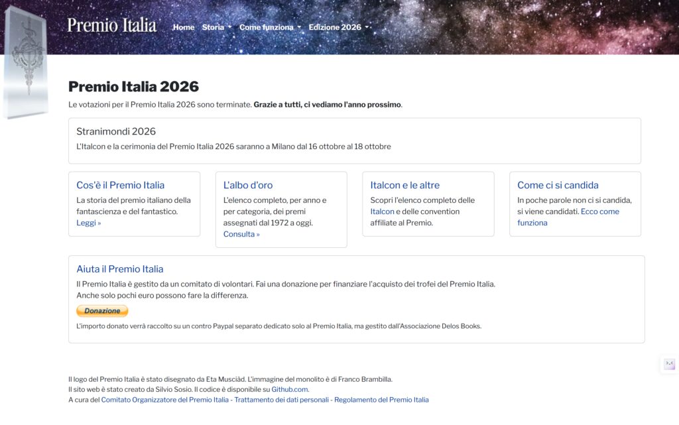Click the note about the separate Paypal account
This screenshot has width=679, height=425.
pos(279,326)
